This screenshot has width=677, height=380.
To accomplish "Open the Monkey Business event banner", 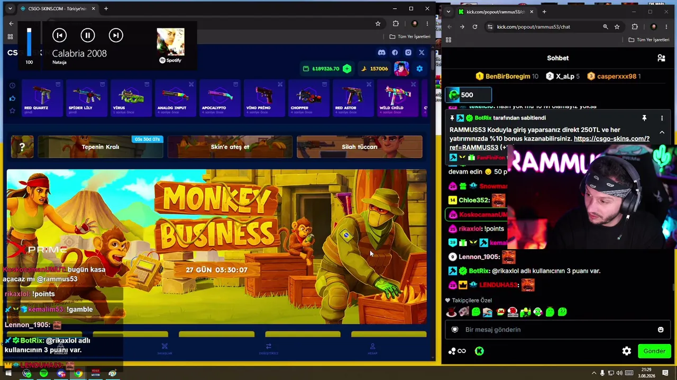I will click(x=216, y=246).
